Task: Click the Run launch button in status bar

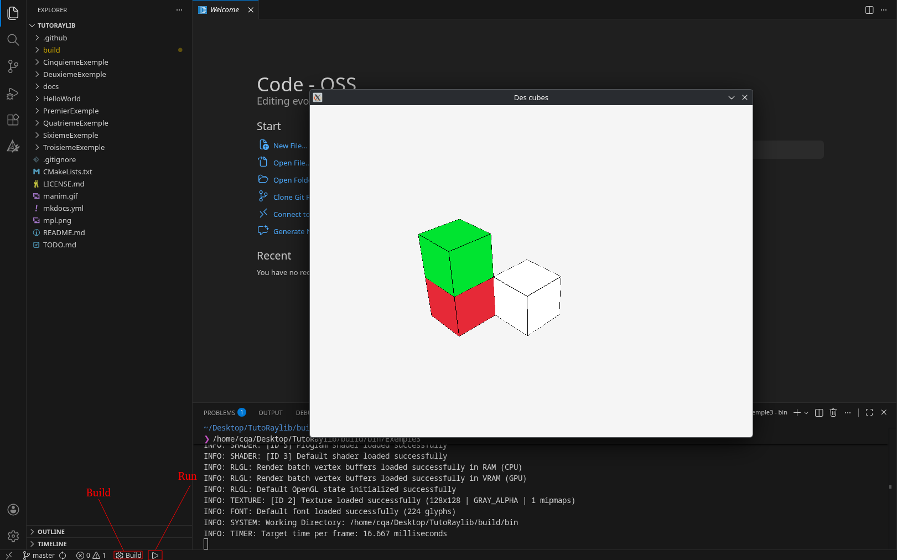Action: (x=155, y=556)
